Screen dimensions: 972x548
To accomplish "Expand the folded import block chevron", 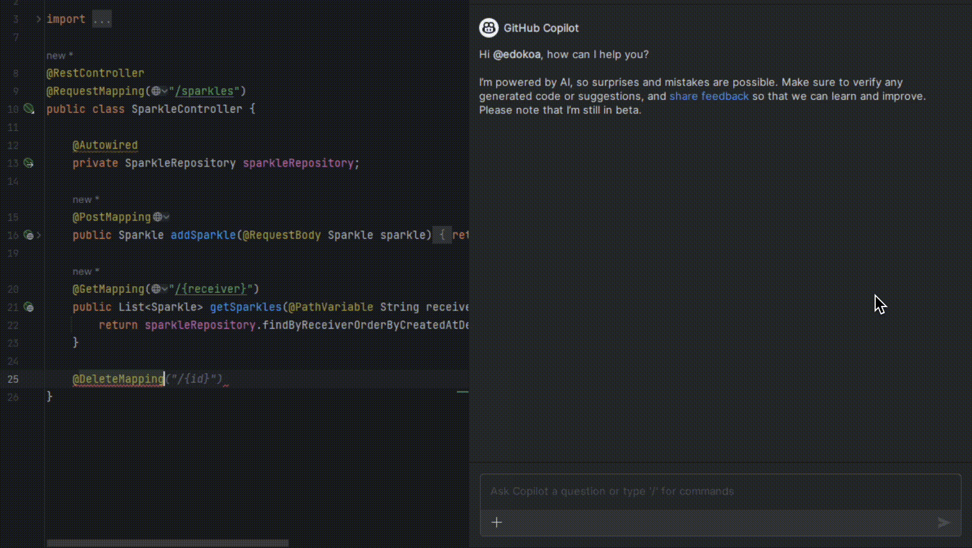I will point(38,19).
